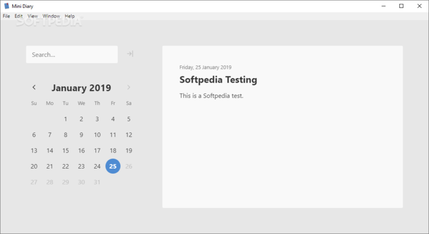Maximize the Mini Diary window
429x234 pixels.
(x=401, y=6)
